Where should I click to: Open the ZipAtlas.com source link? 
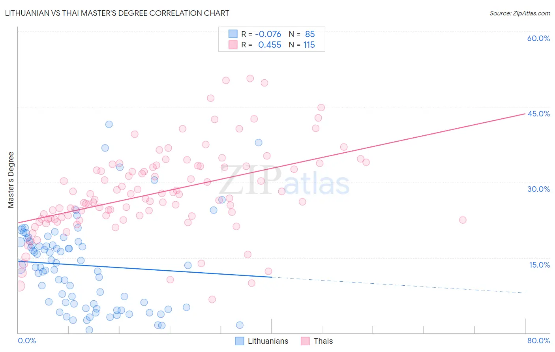click(520, 13)
